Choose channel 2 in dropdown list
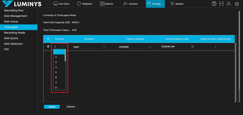Image resolution: width=243 pixels, height=115 pixels. coord(59,57)
